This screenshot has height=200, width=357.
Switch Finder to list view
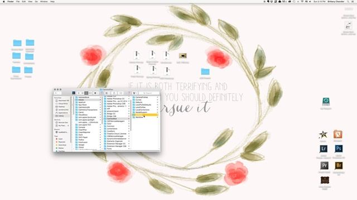tap(82, 93)
